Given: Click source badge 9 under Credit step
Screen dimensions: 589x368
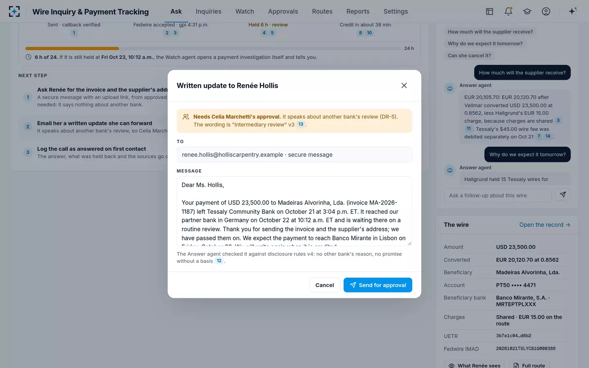Looking at the screenshot, I should tap(360, 33).
